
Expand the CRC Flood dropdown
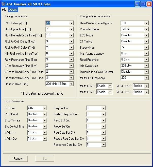(x=45, y=114)
